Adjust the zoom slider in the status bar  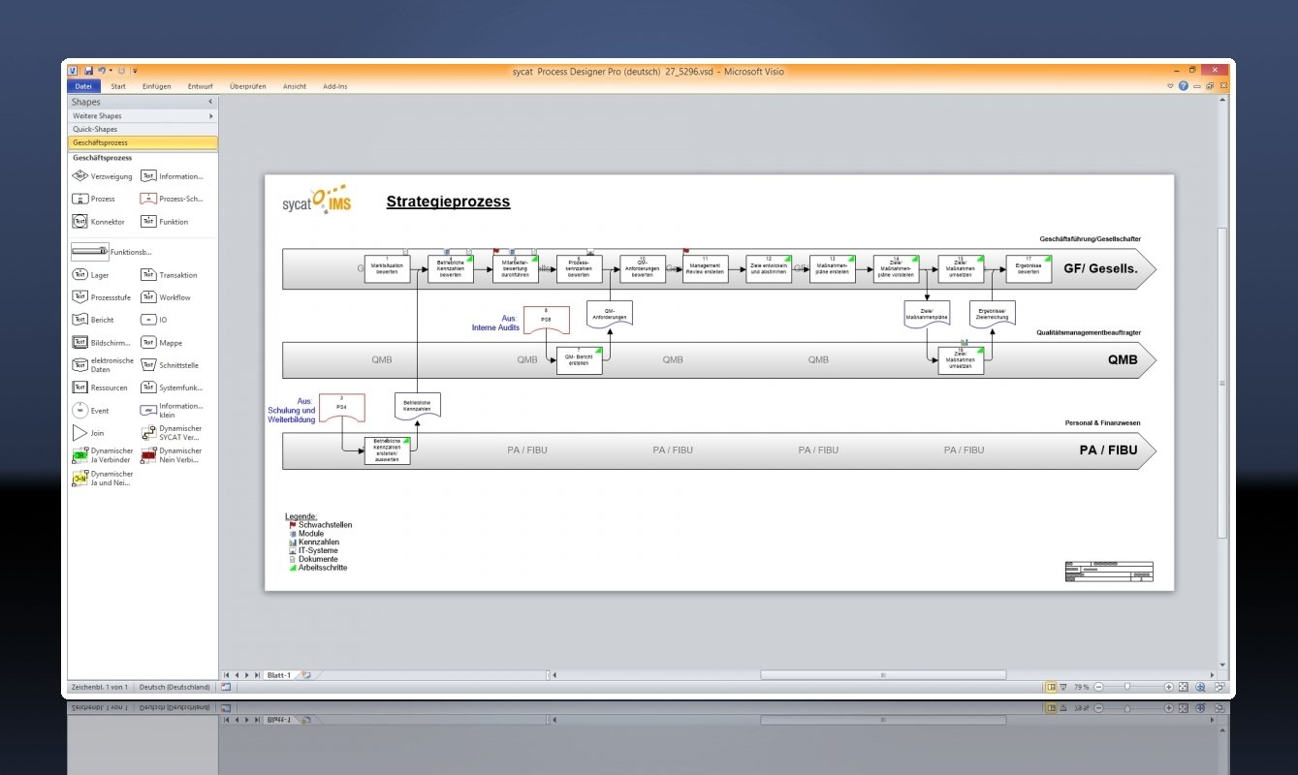1127,687
